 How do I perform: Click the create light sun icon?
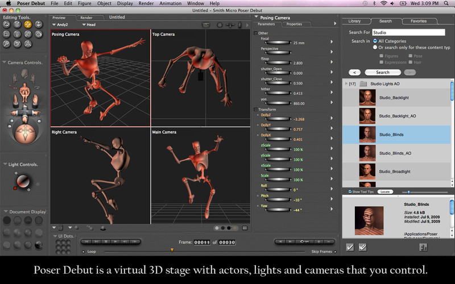pyautogui.click(x=38, y=184)
